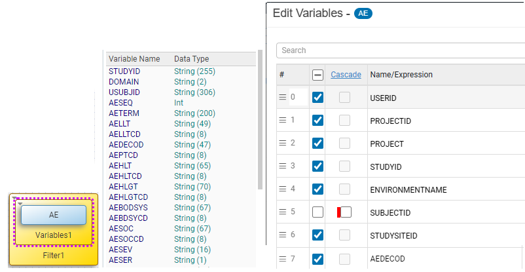Toggle the Cascade checkbox for PROJECTID
Image resolution: width=525 pixels, height=272 pixels.
(344, 120)
